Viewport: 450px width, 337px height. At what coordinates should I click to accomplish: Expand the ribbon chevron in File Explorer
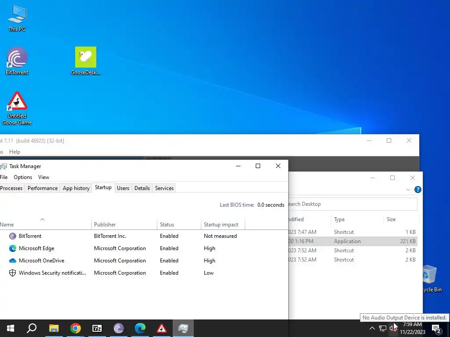tap(408, 190)
